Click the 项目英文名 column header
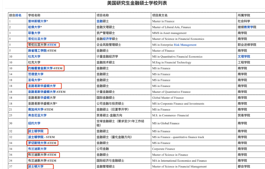Viewport: 265px width, 169px height. [160, 15]
